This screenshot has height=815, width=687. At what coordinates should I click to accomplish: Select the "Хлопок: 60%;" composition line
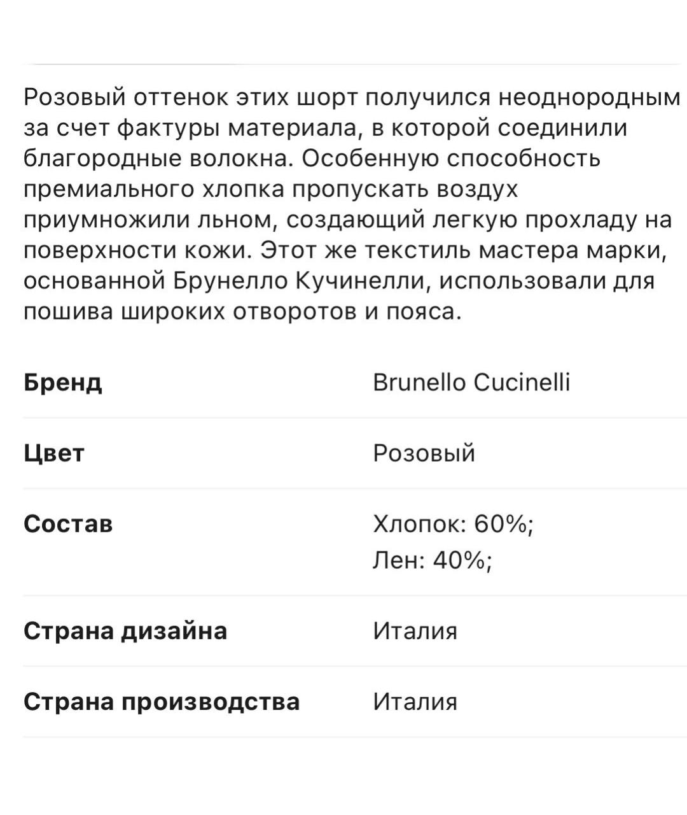click(x=453, y=524)
